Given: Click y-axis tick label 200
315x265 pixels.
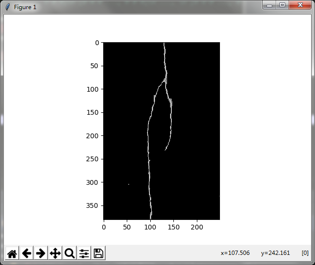Looking at the screenshot, I should click(x=92, y=136).
